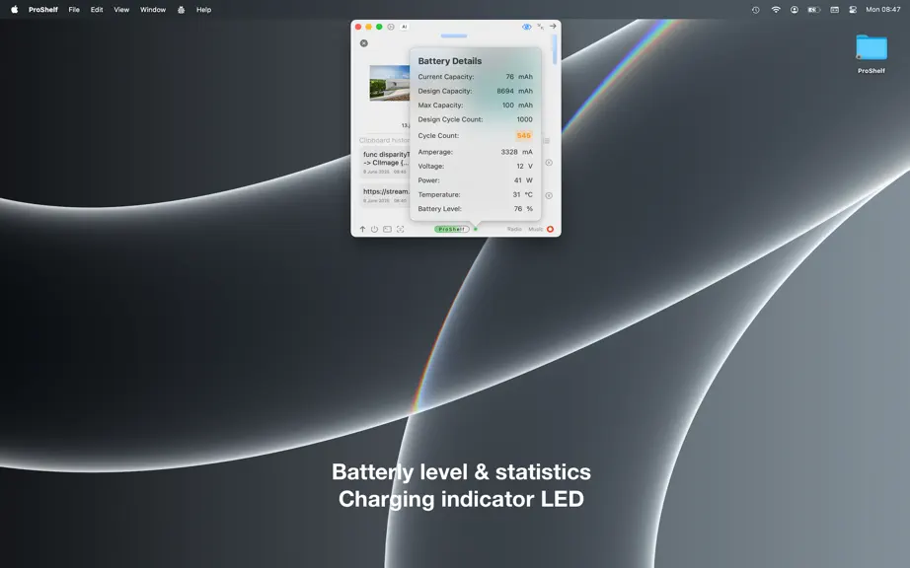Click the building photo thumbnail
This screenshot has height=568, width=910.
click(390, 83)
